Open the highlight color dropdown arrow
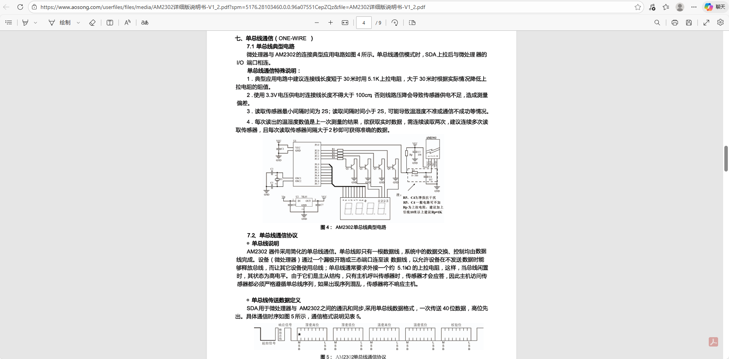This screenshot has height=359, width=729. (x=36, y=22)
